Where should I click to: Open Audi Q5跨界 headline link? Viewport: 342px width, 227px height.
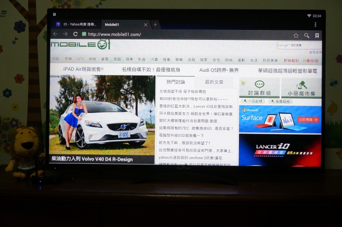[219, 70]
